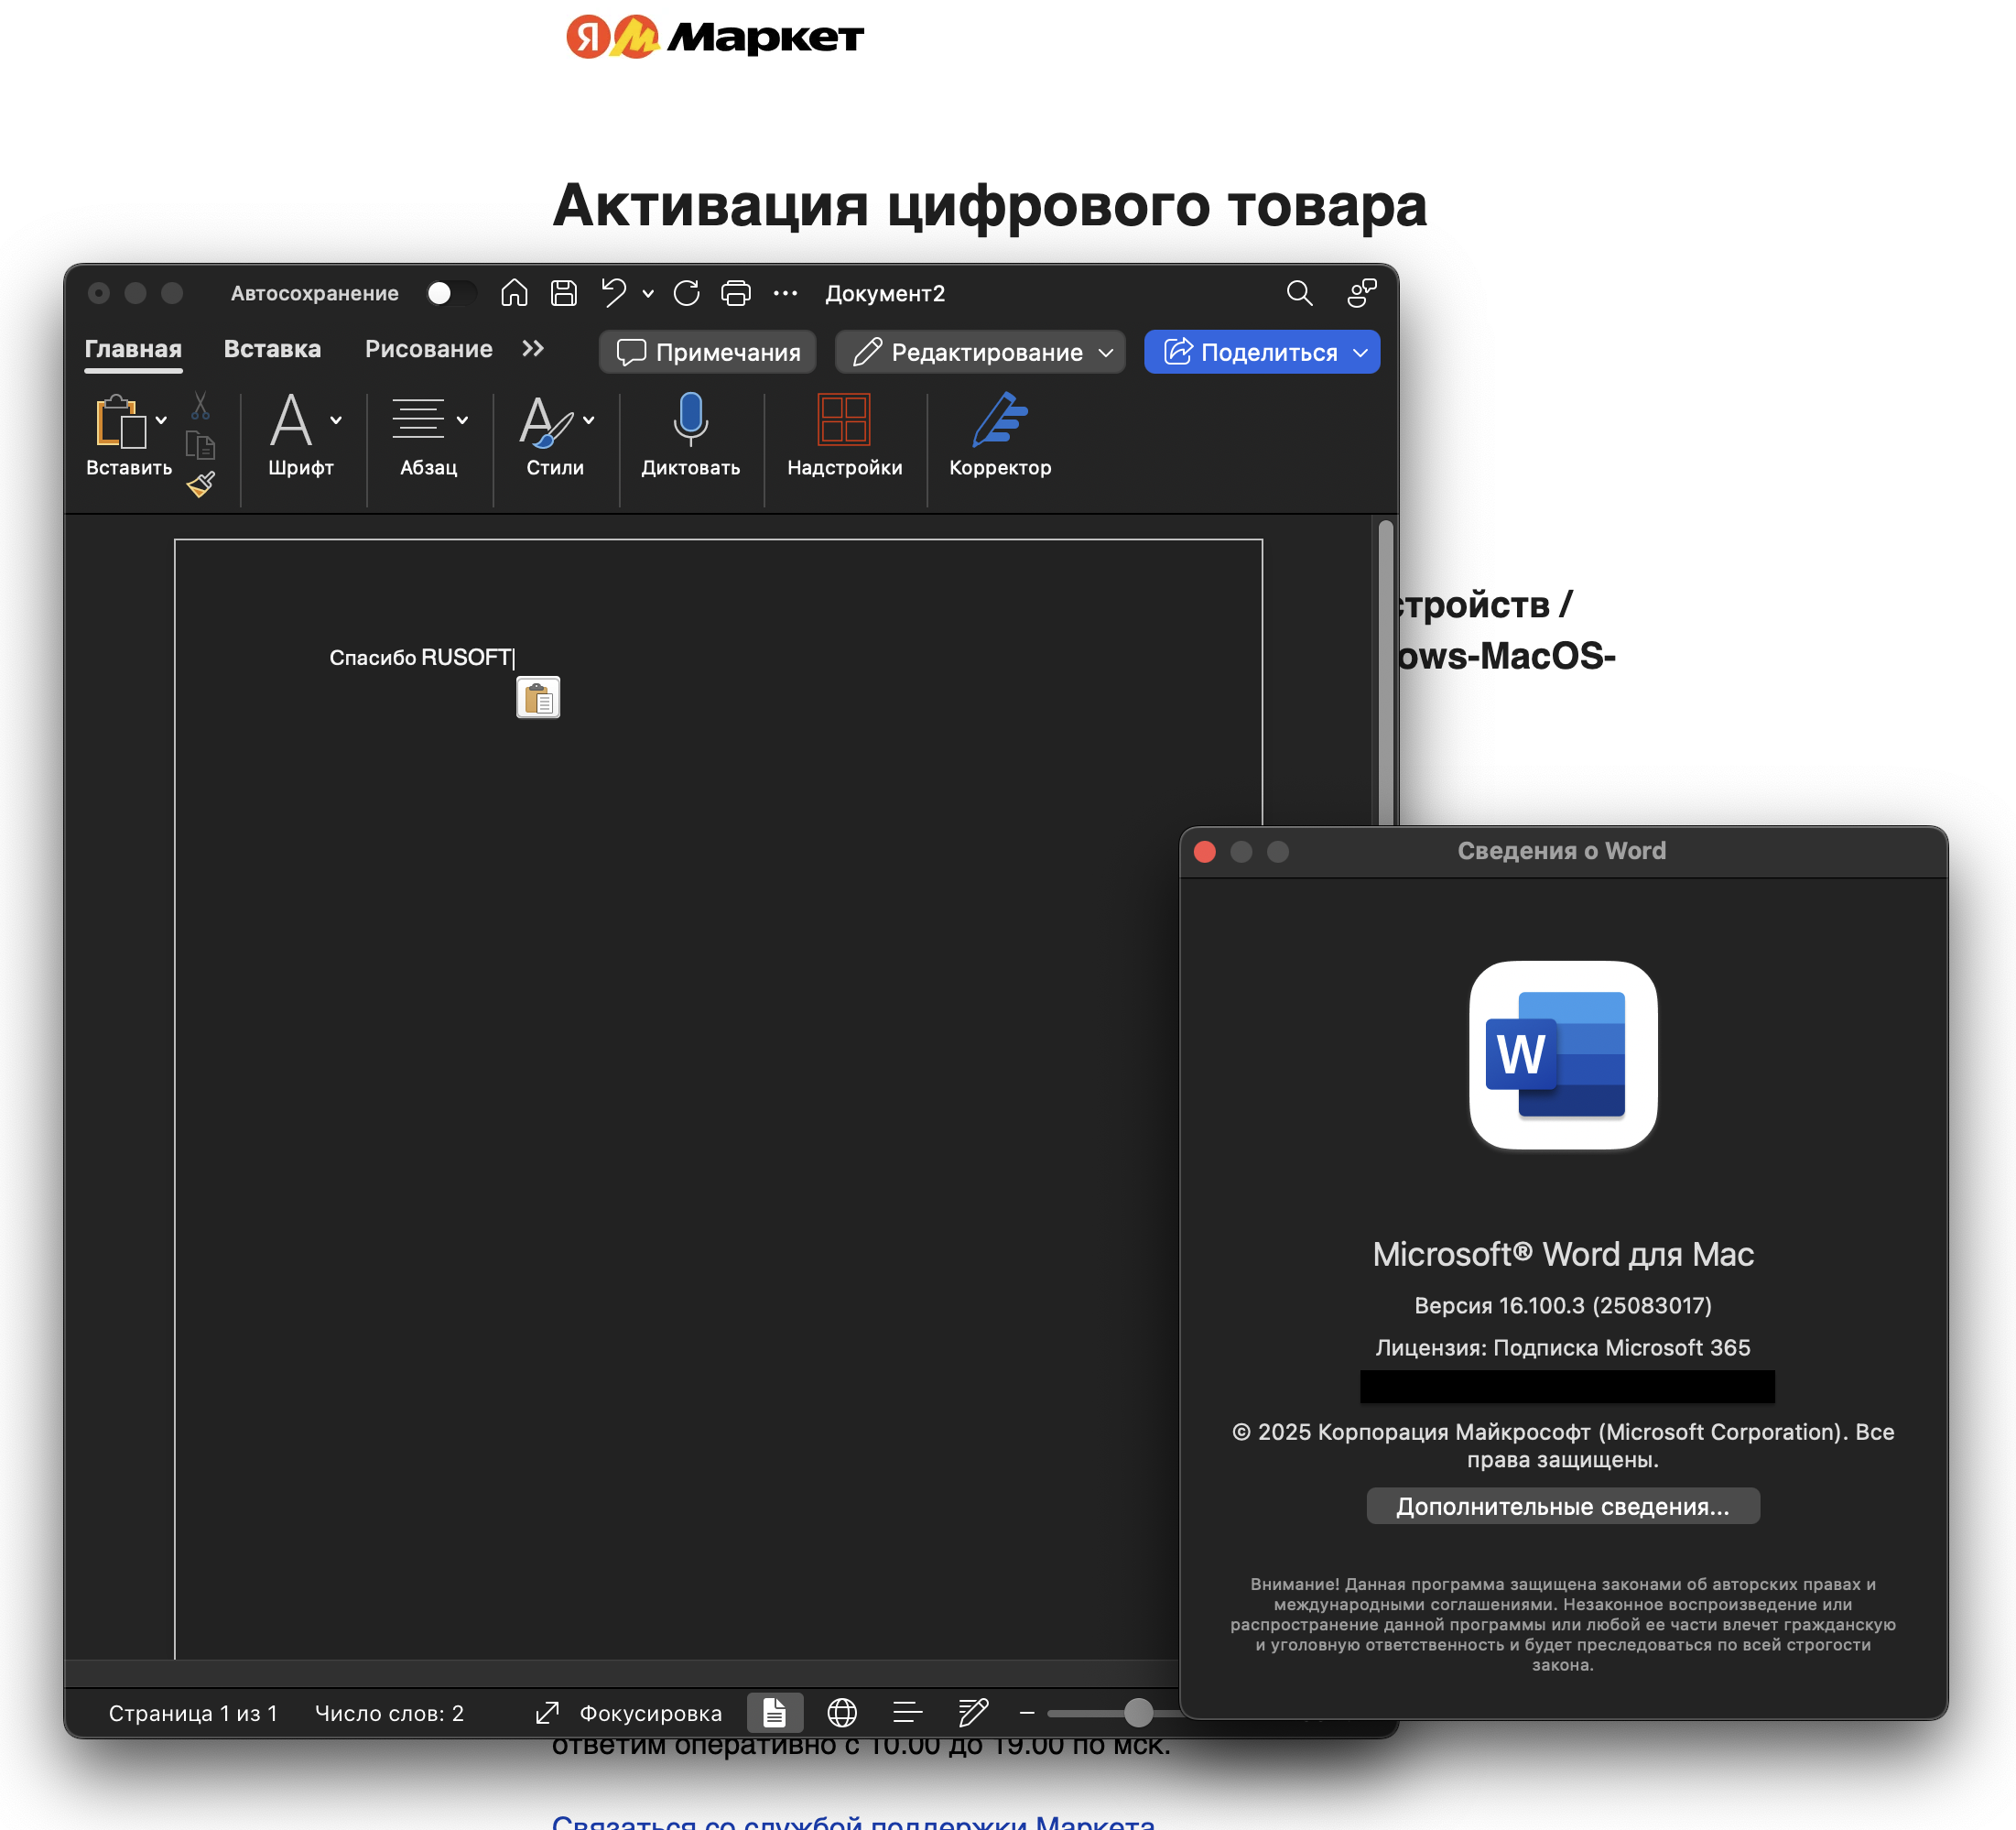The height and width of the screenshot is (1830, 2016).
Task: Switch to the web layout view
Action: (842, 1713)
